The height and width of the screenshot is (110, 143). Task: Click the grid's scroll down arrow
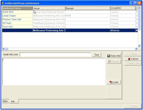[x=139, y=46]
